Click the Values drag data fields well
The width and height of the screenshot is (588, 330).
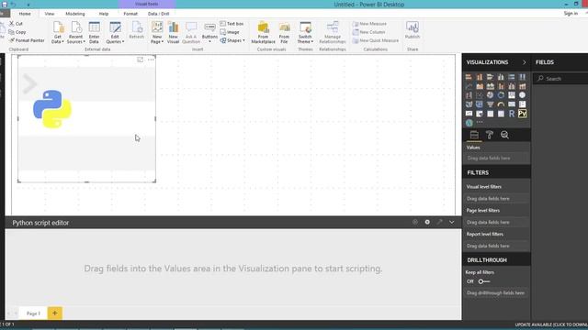(496, 159)
